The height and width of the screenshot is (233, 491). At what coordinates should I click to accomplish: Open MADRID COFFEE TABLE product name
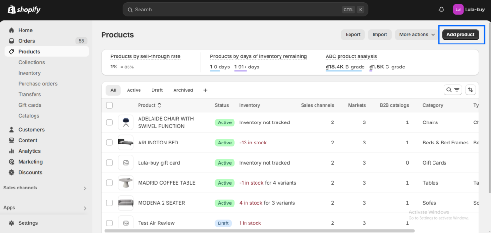[x=166, y=183]
